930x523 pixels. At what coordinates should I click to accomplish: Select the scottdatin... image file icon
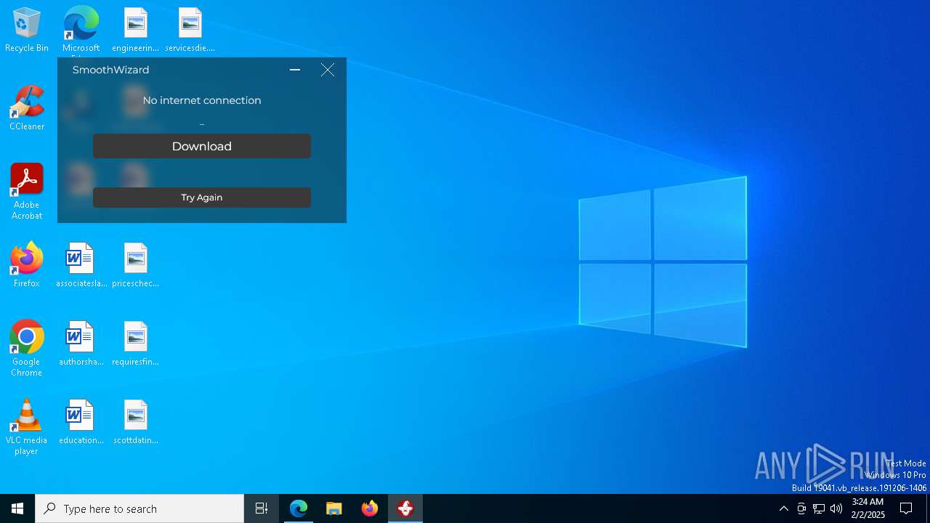(136, 423)
